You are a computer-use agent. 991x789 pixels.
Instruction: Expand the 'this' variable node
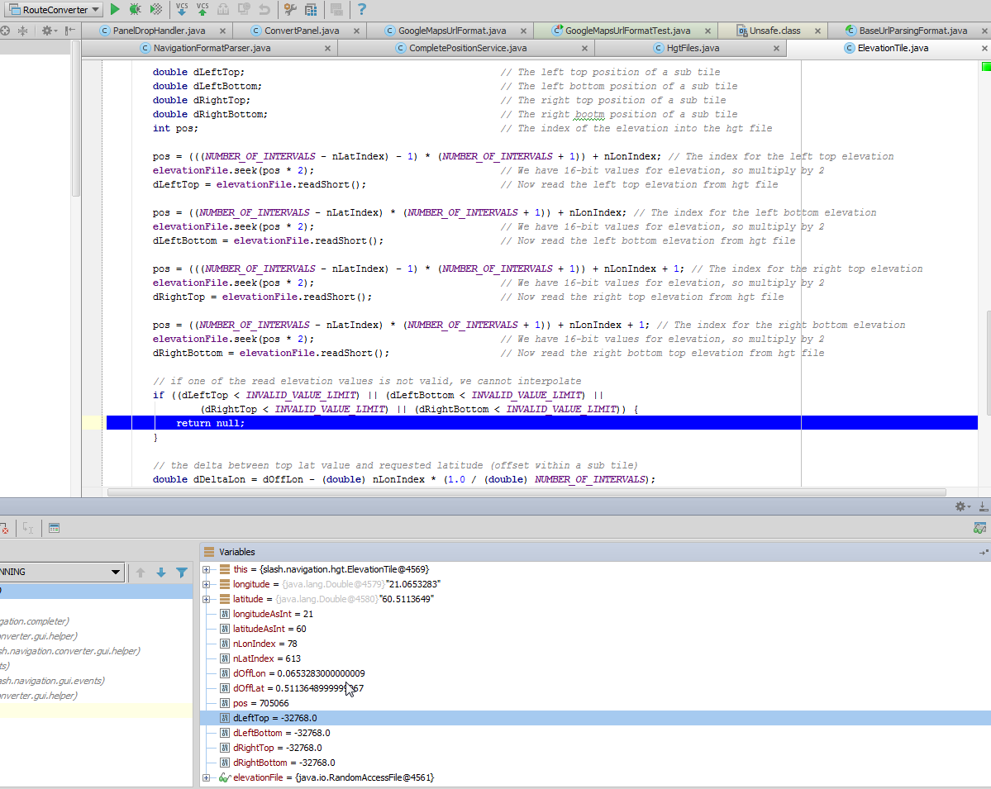pyautogui.click(x=207, y=569)
